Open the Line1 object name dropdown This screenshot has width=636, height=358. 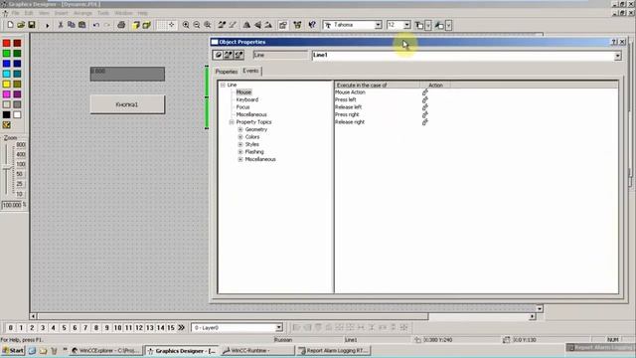point(617,56)
